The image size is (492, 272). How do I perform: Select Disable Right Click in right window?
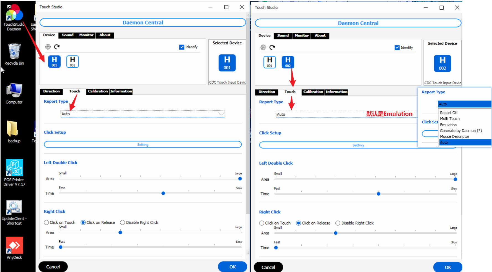point(354,223)
